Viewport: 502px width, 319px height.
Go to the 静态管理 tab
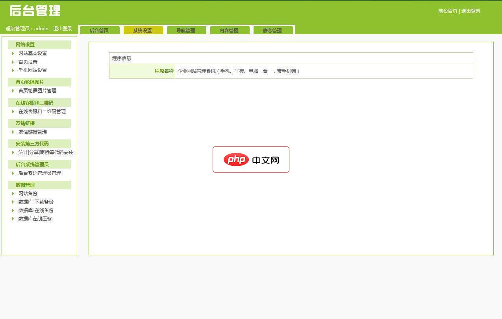click(272, 30)
